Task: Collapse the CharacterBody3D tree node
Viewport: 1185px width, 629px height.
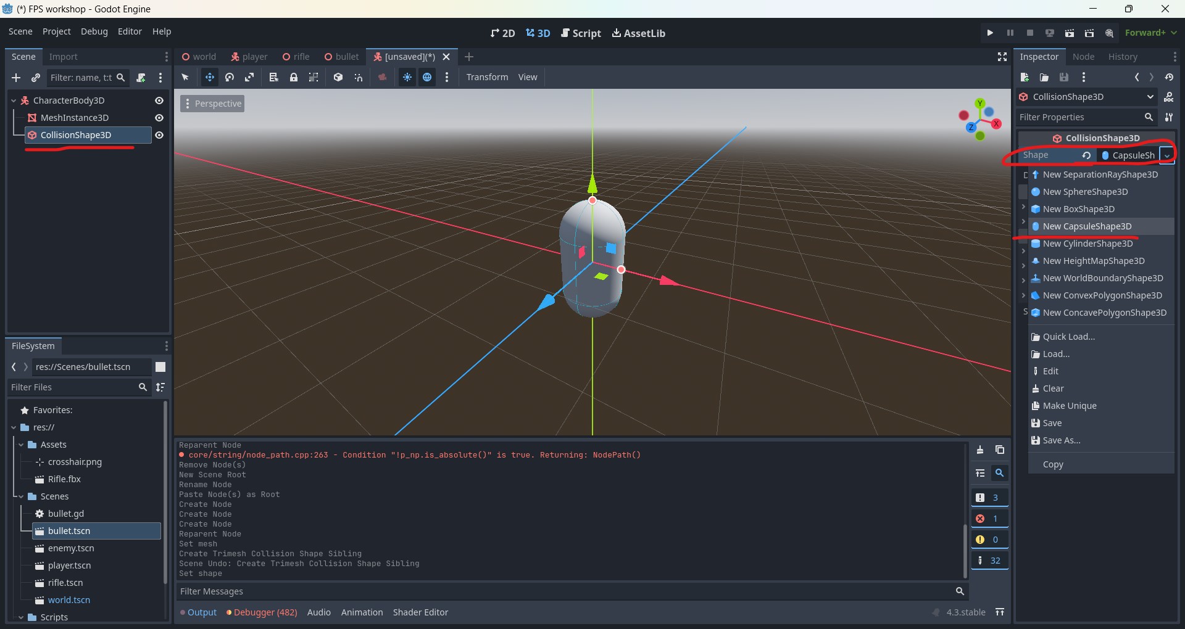Action: 14,101
